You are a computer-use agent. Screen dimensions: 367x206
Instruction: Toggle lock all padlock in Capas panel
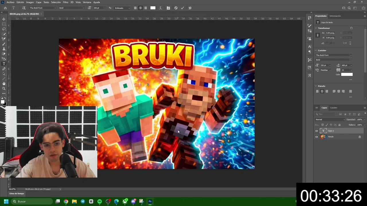click(x=339, y=125)
